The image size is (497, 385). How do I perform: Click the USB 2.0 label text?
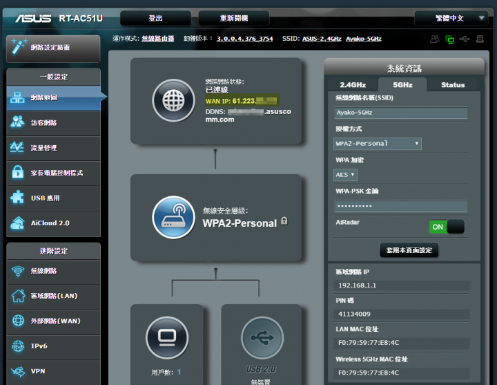pos(261,369)
